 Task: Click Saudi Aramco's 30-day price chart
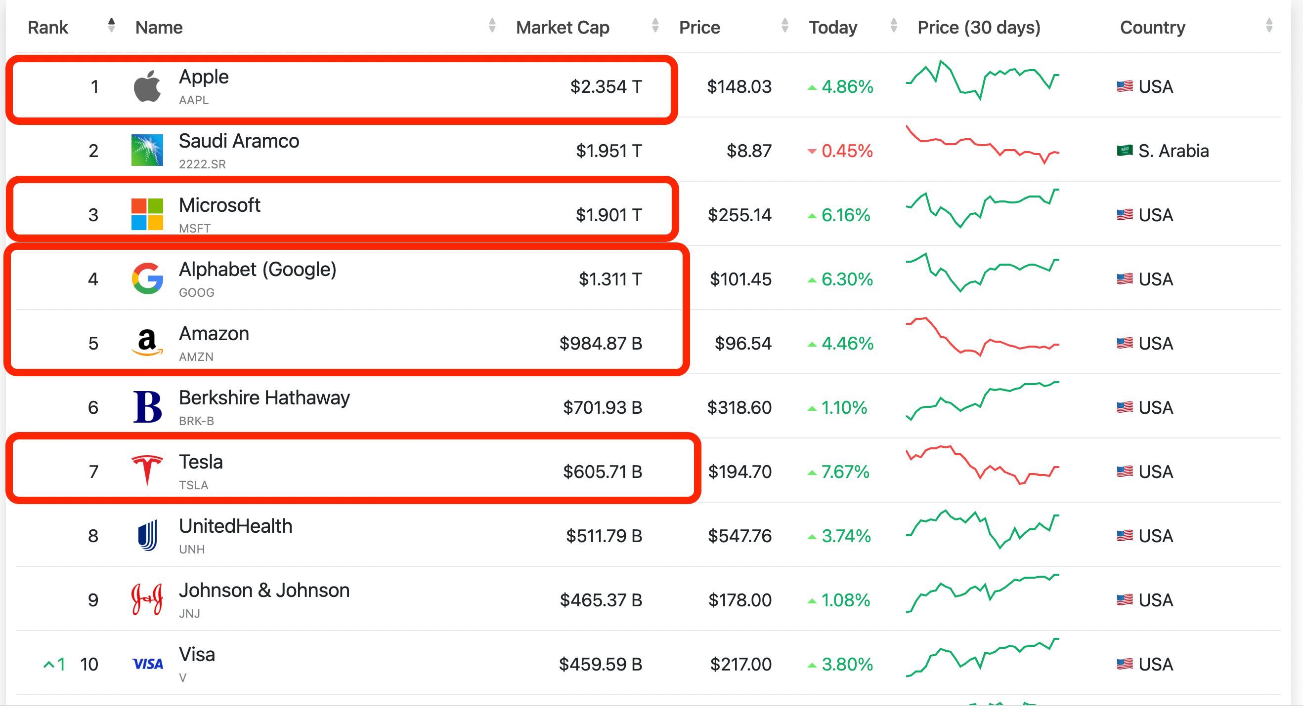tap(982, 145)
